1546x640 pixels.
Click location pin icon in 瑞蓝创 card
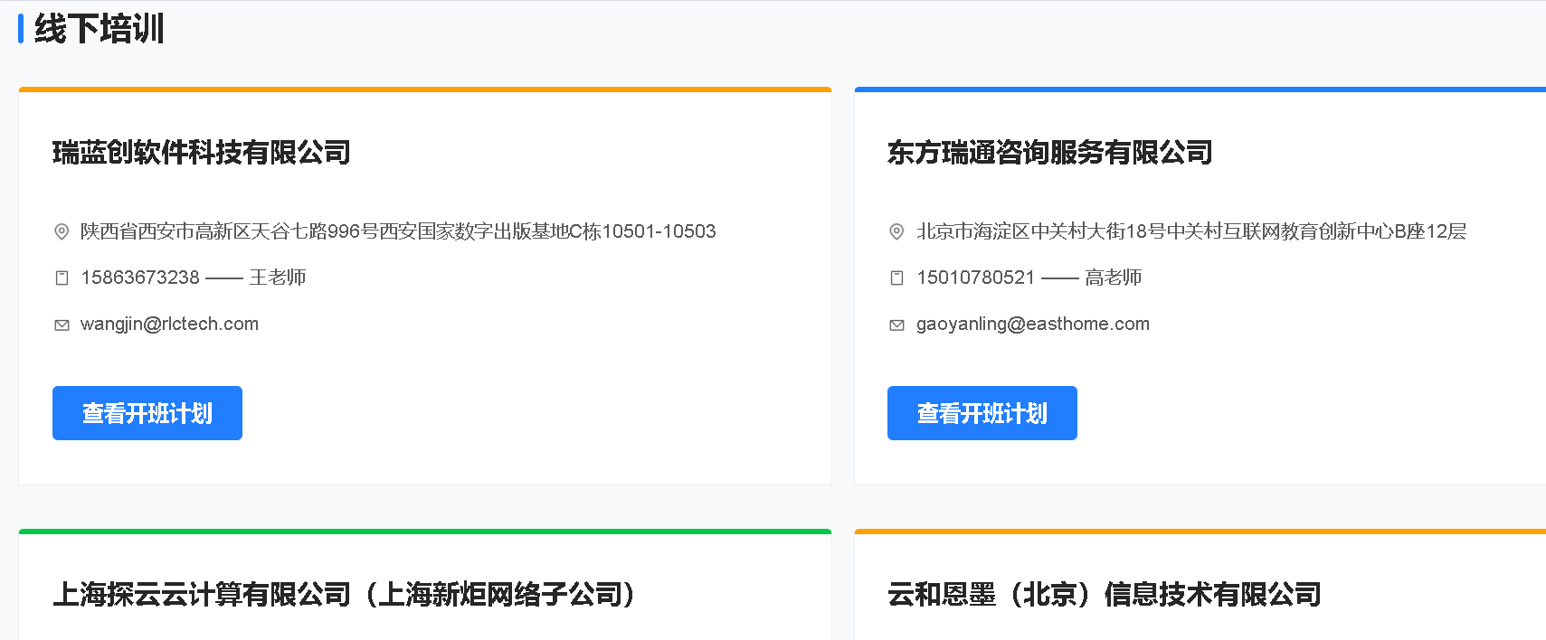coord(62,231)
